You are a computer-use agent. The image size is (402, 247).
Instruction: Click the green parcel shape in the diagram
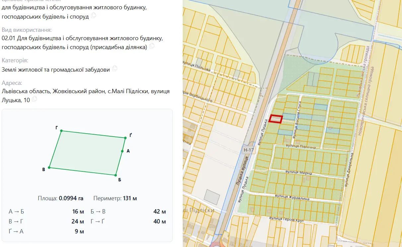click(x=87, y=153)
